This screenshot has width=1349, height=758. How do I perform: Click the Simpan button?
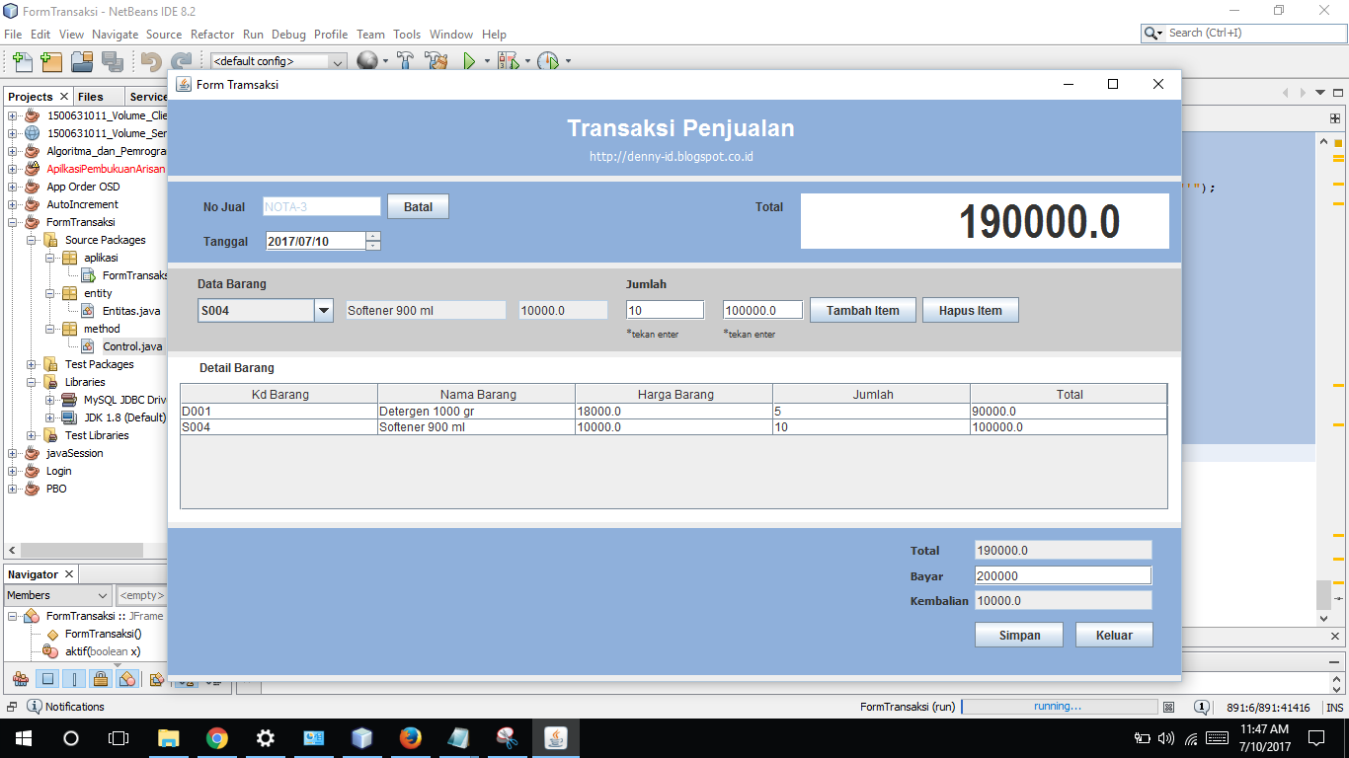tap(1018, 635)
